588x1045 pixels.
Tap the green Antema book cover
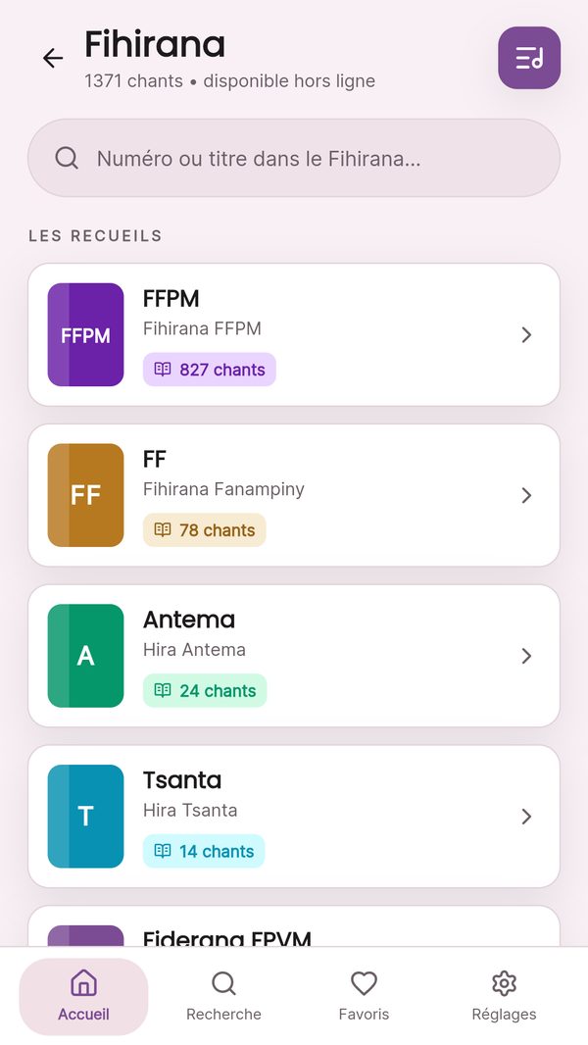coord(86,656)
